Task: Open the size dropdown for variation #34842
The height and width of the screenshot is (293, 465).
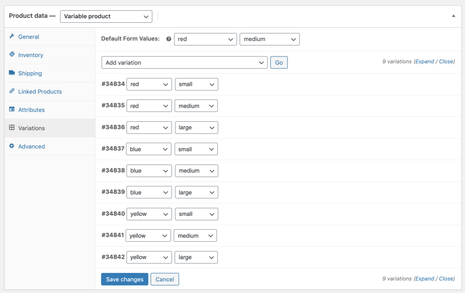Action: [x=196, y=257]
